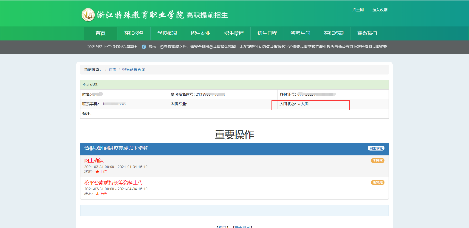
Task: Open the 招生专业 navigation item
Action: (200, 33)
